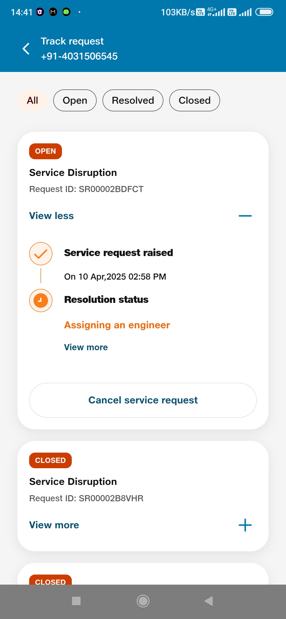Tap the back arrow in header

[26, 49]
